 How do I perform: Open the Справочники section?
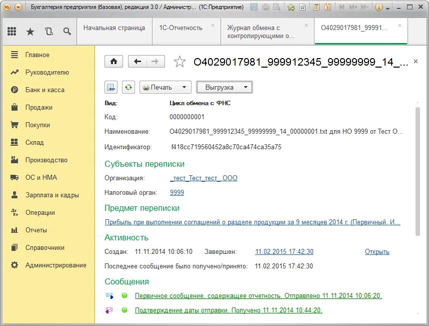coord(47,248)
